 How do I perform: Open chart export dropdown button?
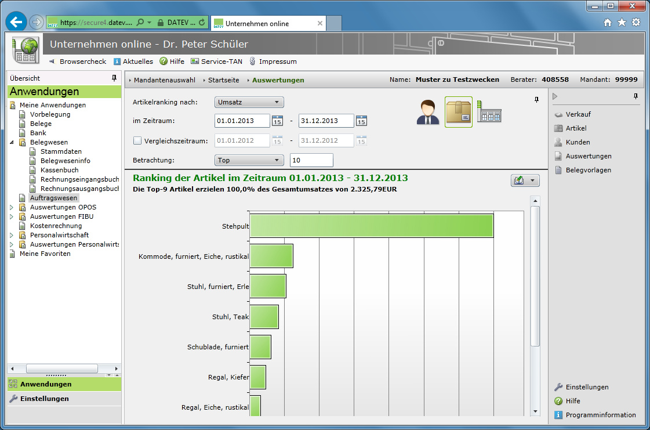[x=525, y=180]
